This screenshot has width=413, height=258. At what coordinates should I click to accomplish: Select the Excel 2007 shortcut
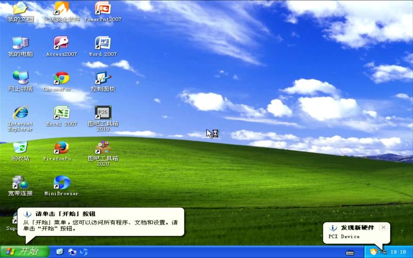click(61, 116)
